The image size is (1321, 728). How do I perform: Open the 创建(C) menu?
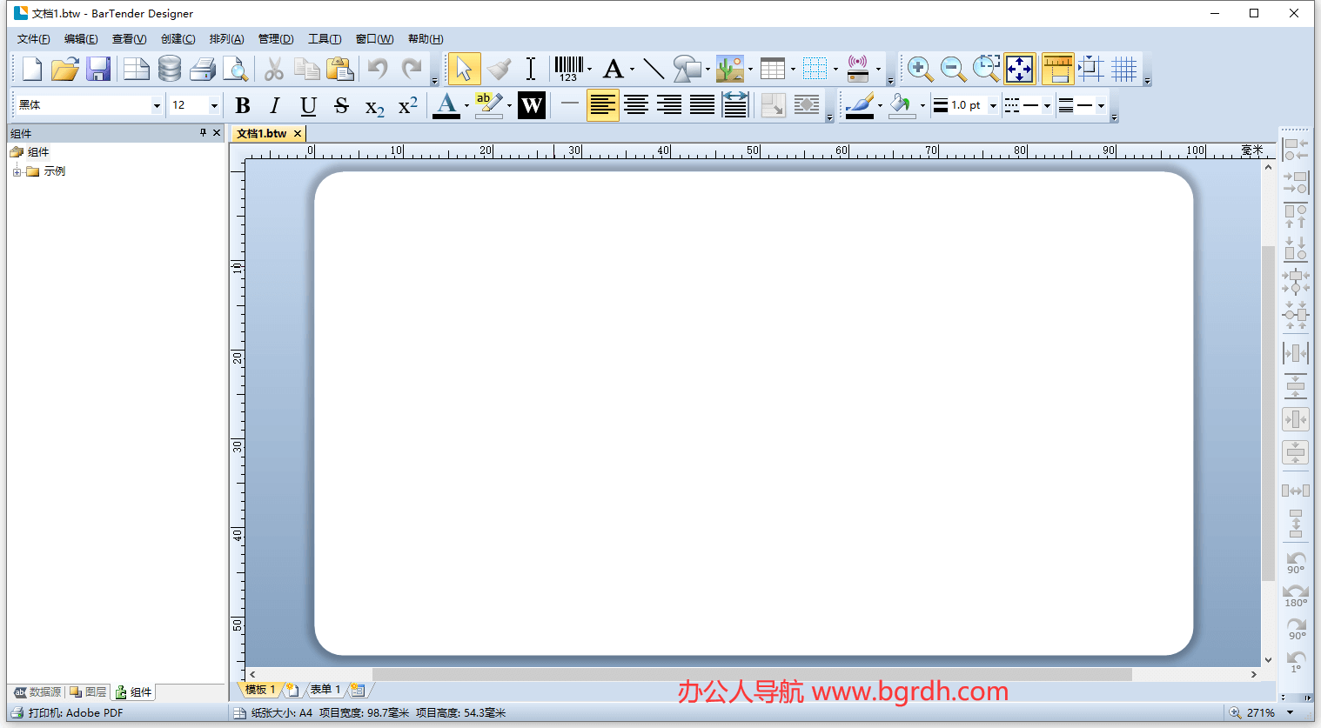178,39
